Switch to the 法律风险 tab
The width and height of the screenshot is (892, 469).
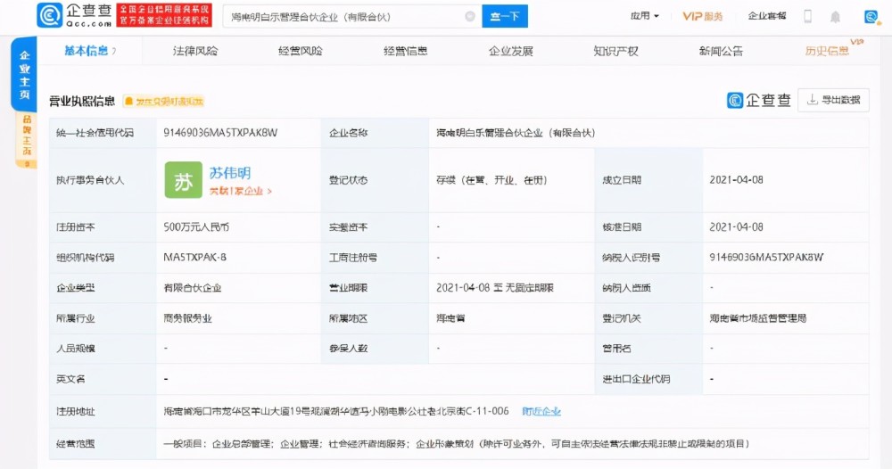click(x=195, y=52)
